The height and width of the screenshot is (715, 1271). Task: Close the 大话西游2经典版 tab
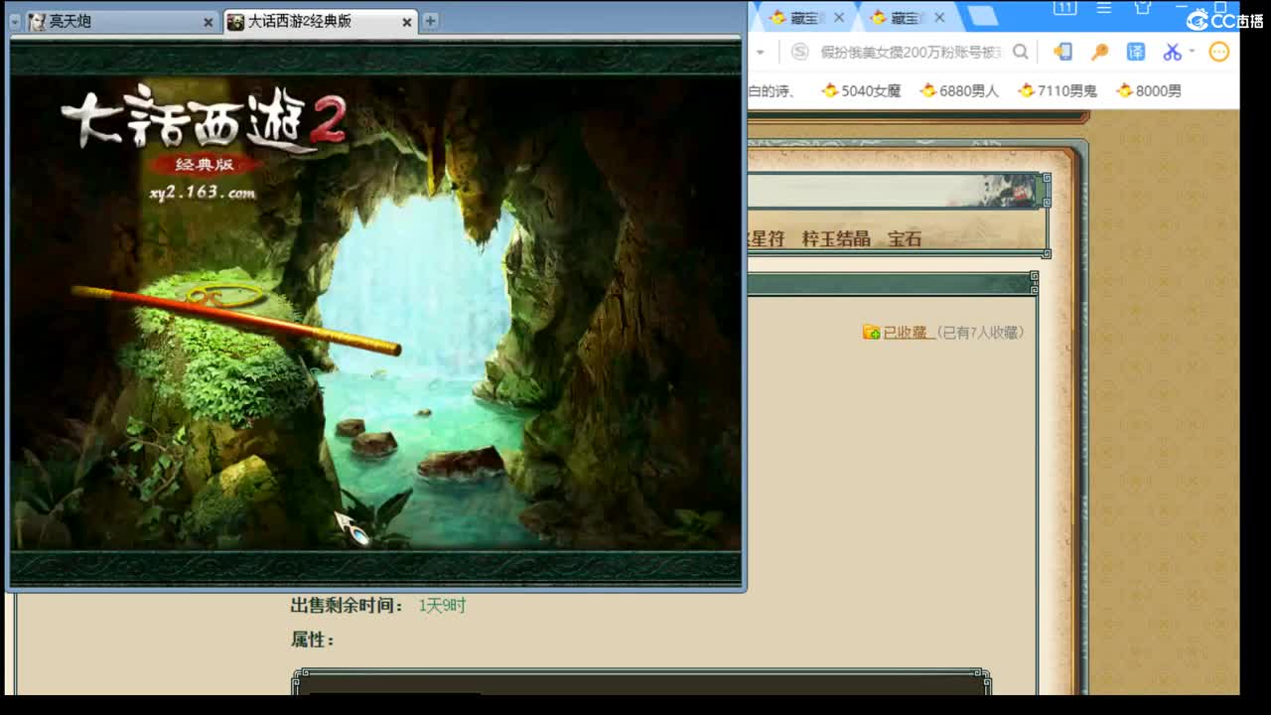407,22
